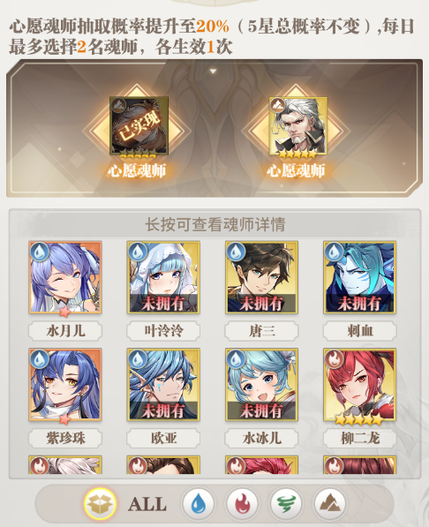The width and height of the screenshot is (429, 527).
Task: Select the white-haired elder wish slot
Action: (297, 127)
